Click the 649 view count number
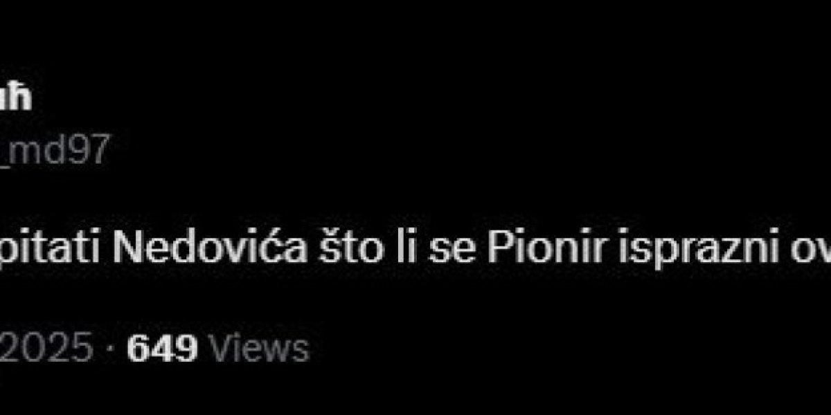The width and height of the screenshot is (831, 415). [x=163, y=348]
